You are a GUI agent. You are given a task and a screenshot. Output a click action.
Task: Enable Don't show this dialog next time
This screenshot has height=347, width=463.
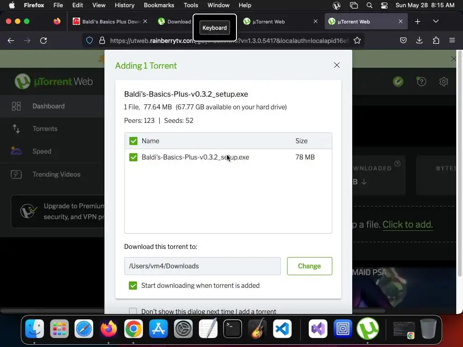click(133, 311)
